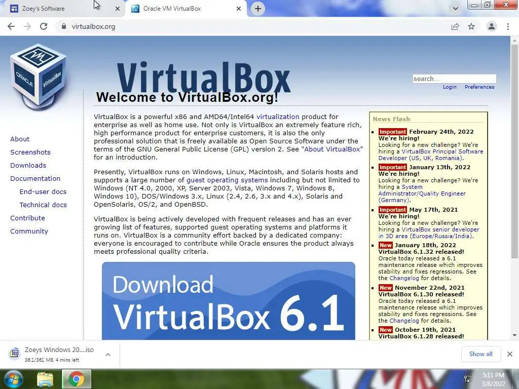Open the Contribute sidebar link
519x389 pixels.
click(27, 218)
